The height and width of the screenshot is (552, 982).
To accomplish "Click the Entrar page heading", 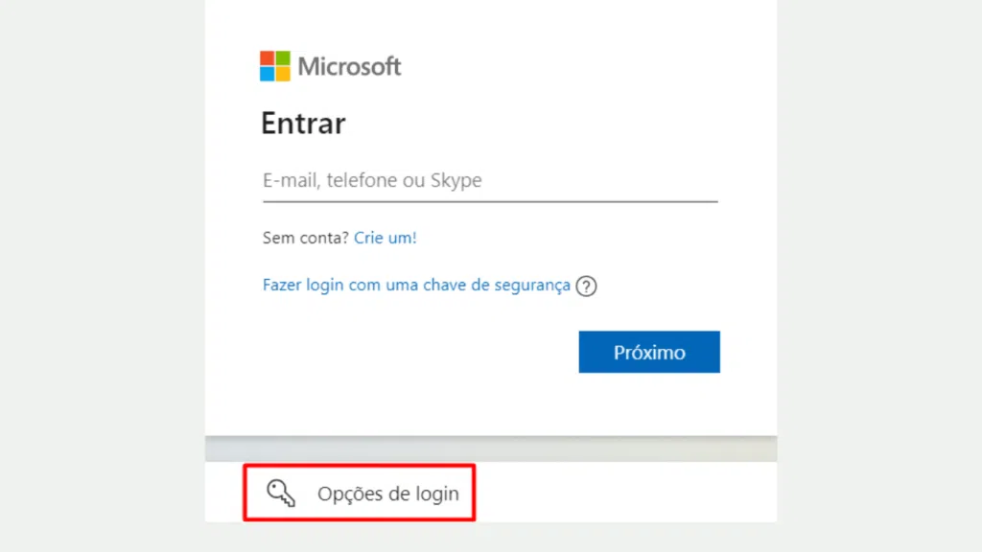I will pos(303,123).
